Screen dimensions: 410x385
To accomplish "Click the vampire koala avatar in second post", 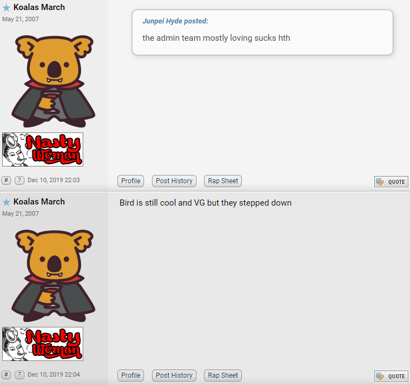I will click(54, 275).
